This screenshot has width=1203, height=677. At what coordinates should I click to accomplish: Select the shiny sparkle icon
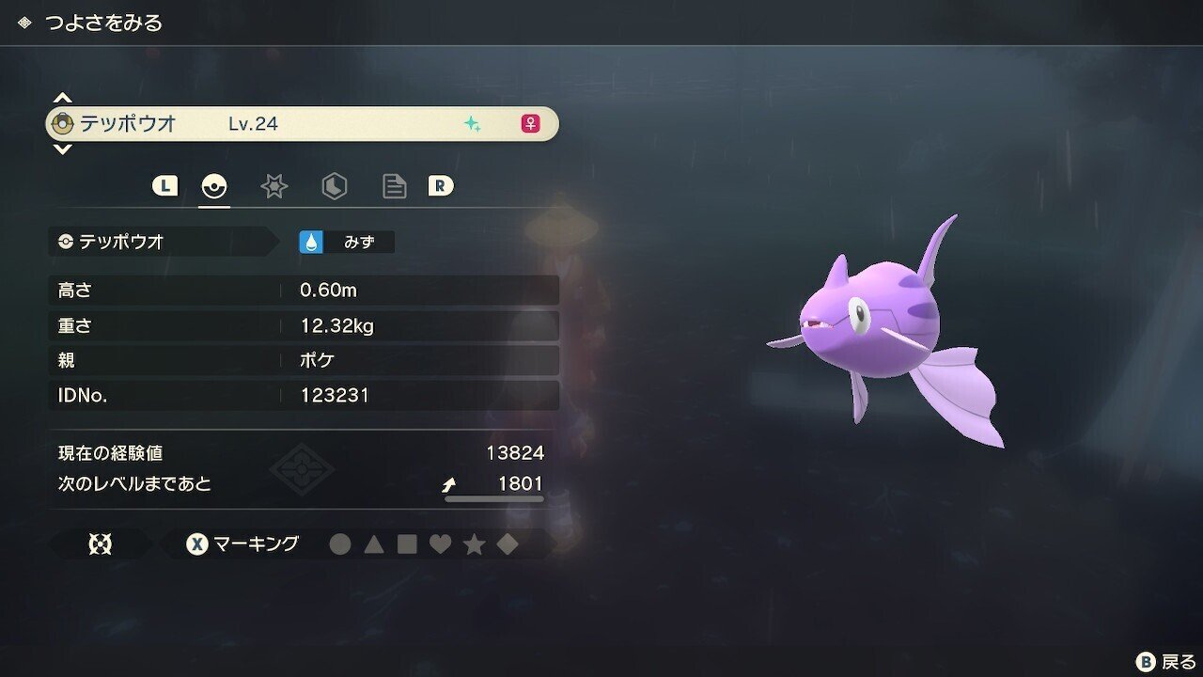[472, 124]
